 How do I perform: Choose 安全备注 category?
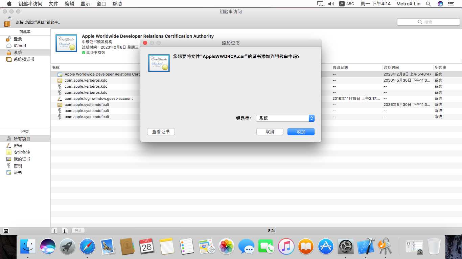[x=25, y=152]
